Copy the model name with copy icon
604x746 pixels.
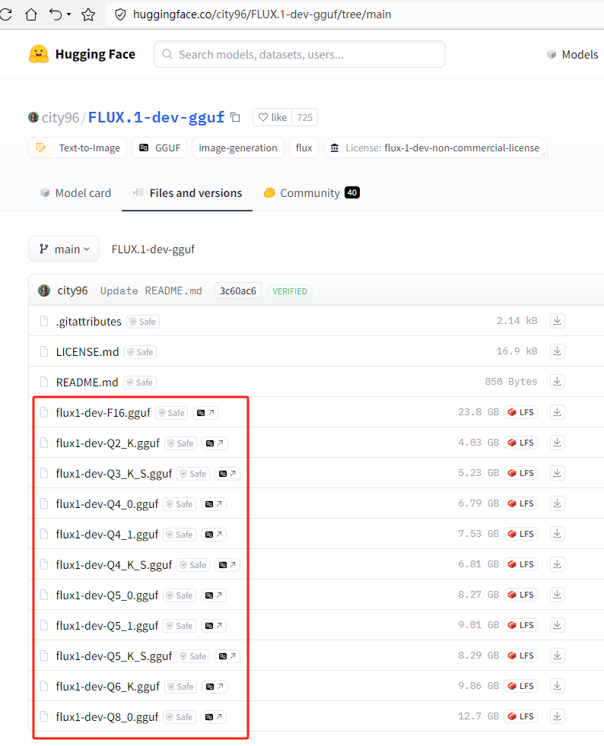coord(235,117)
